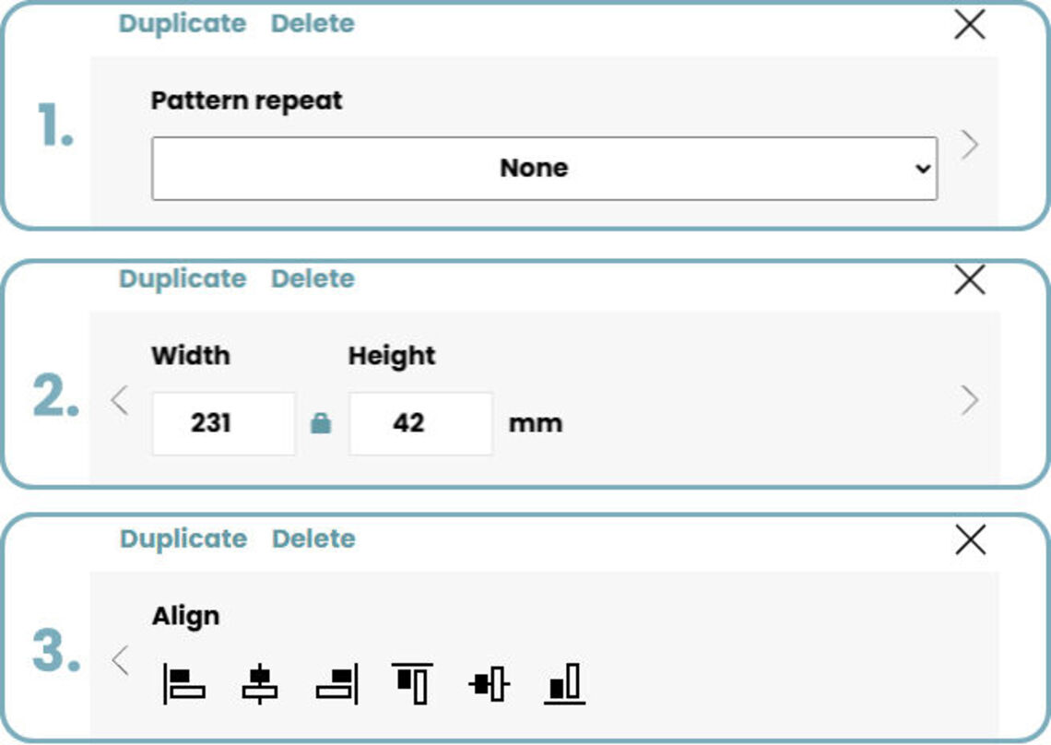The width and height of the screenshot is (1051, 745).
Task: Align objects to the right edge
Action: coord(337,684)
